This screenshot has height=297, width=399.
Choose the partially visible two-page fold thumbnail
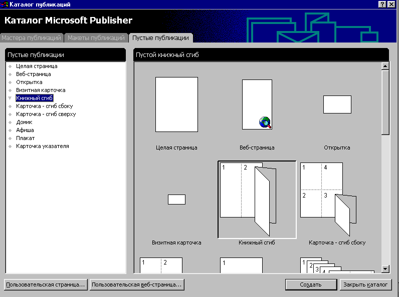point(161,265)
